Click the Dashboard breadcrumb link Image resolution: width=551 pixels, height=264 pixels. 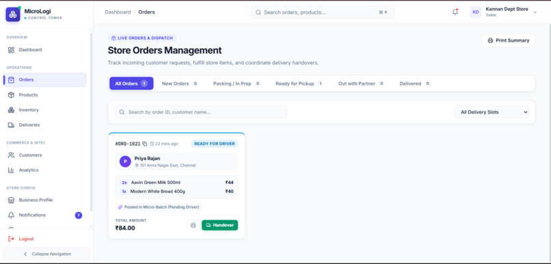(118, 12)
